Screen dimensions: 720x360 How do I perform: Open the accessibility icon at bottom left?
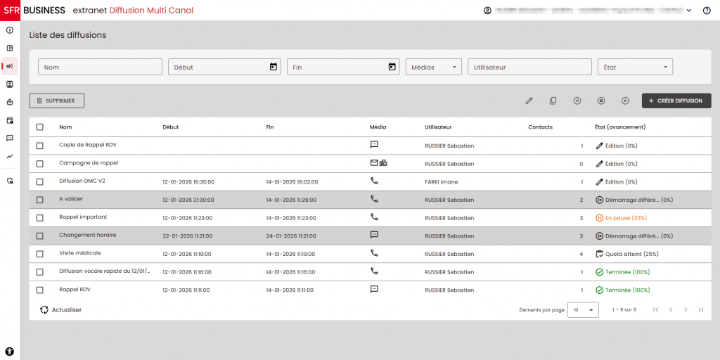tap(10, 350)
